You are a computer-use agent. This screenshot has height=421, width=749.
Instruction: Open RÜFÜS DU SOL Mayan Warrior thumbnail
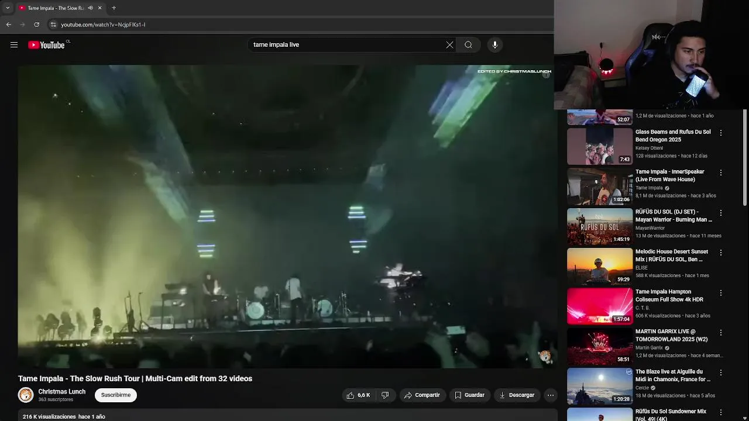point(600,226)
